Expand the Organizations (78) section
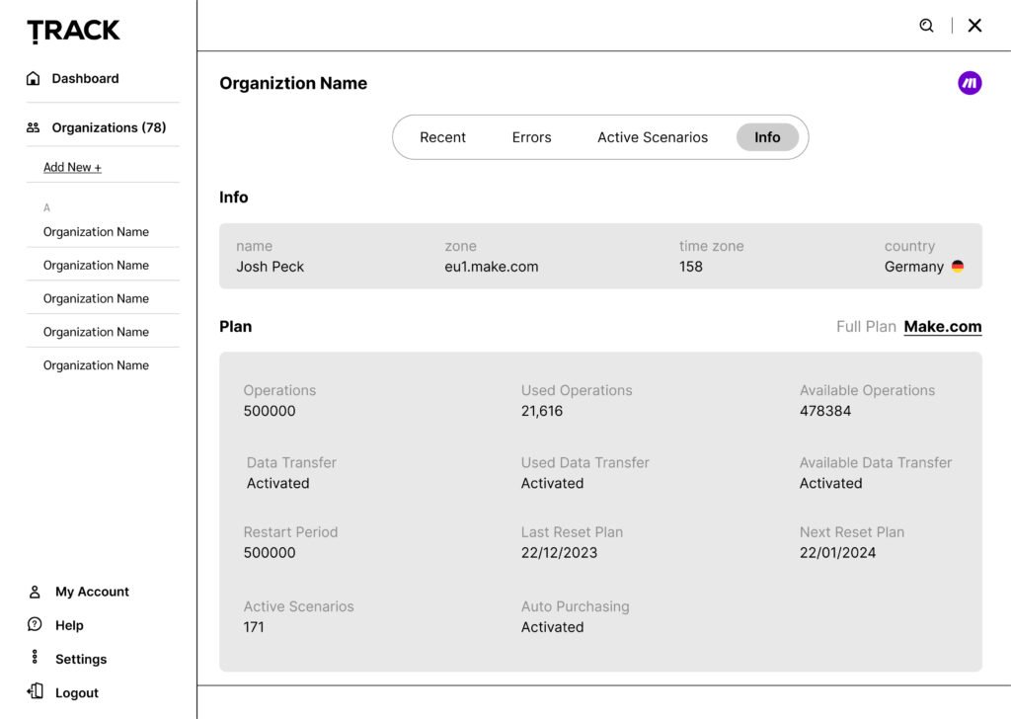This screenshot has width=1011, height=719. point(109,127)
